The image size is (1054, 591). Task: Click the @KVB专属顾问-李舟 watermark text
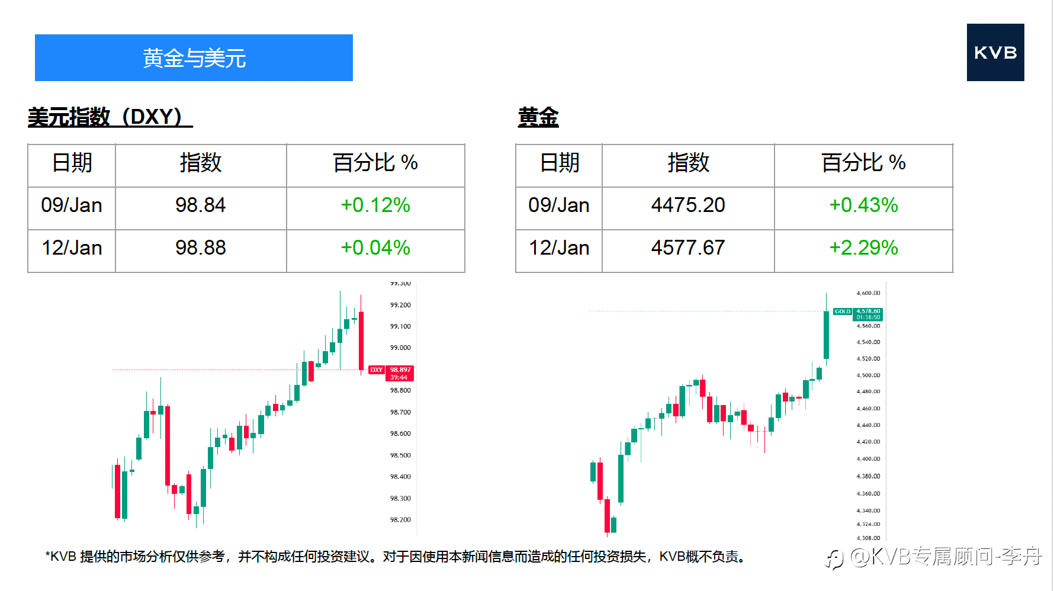pos(946,557)
